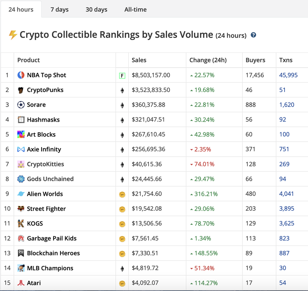Image resolution: width=308 pixels, height=291 pixels.
Task: Click the Alien Worlds logo icon
Action: 21,194
